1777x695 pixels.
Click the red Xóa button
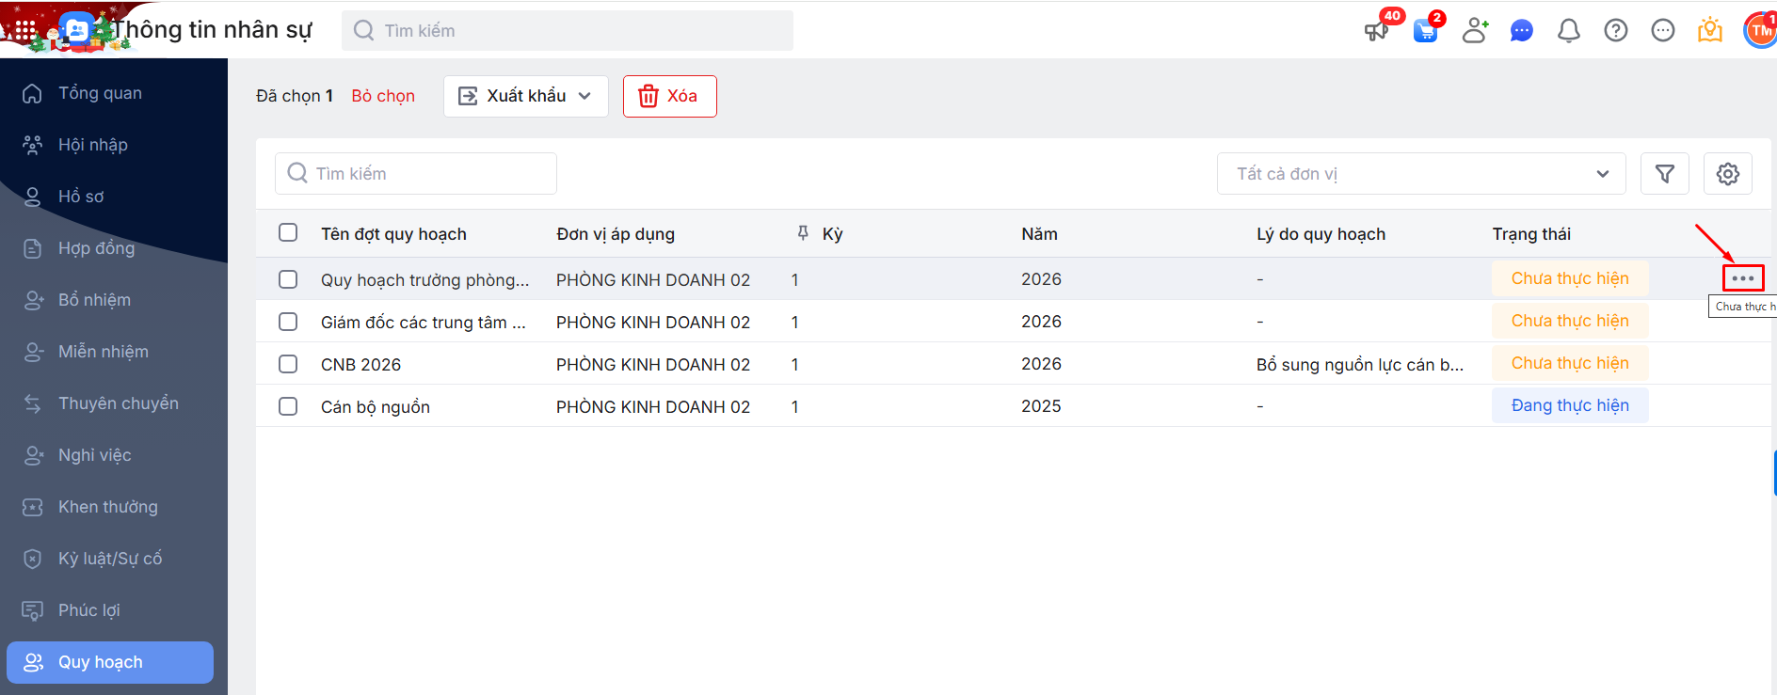point(669,96)
